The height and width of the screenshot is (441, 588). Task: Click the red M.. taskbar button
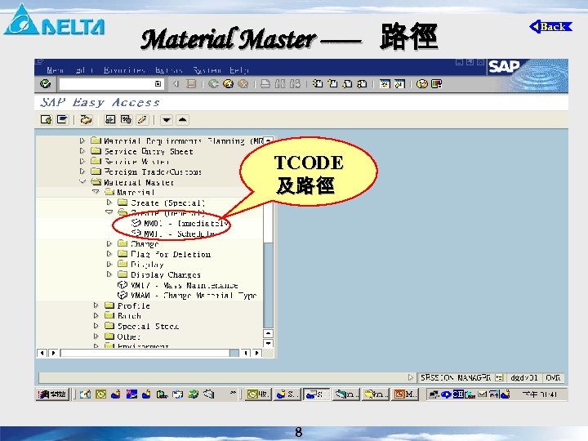[405, 394]
